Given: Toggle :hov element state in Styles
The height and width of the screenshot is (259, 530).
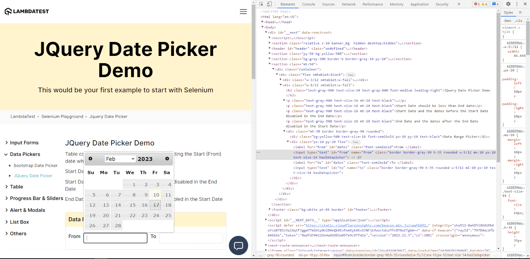Looking at the screenshot, I should click(x=507, y=21).
